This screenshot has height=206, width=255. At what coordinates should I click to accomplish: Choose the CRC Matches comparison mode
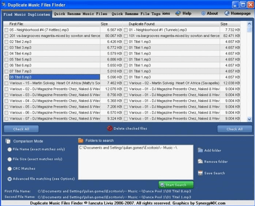click(x=10, y=169)
